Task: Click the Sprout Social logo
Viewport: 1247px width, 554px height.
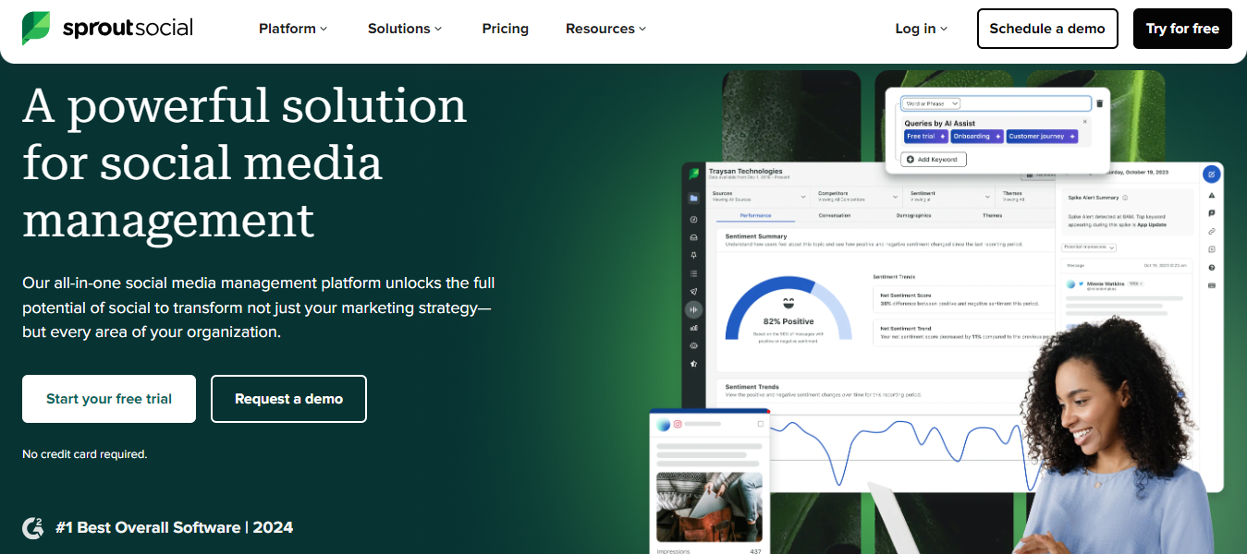Action: (107, 29)
